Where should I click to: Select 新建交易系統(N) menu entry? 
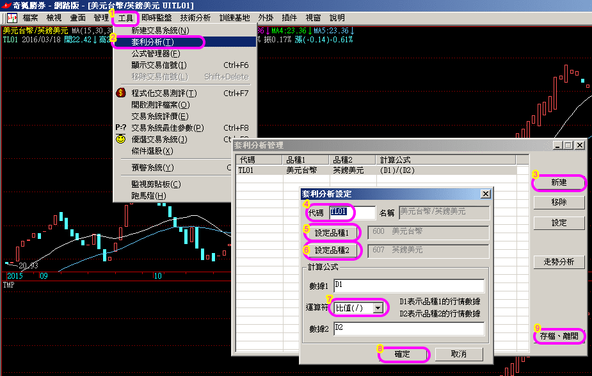(160, 31)
